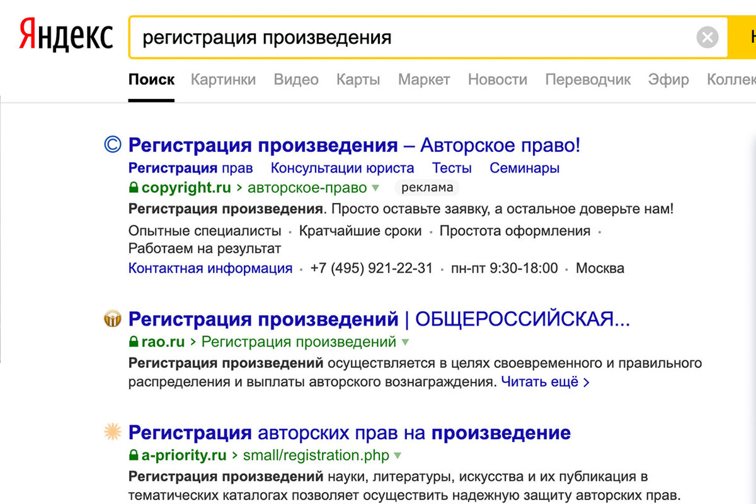Expand the breadcrumb arrow after авторское-право
This screenshot has height=504, width=756.
pos(374,188)
